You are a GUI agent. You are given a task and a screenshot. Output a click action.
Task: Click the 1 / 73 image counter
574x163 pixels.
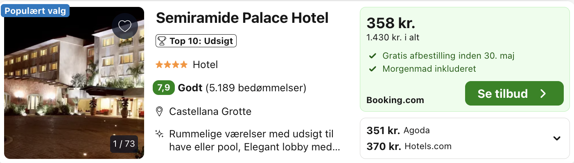point(124,143)
